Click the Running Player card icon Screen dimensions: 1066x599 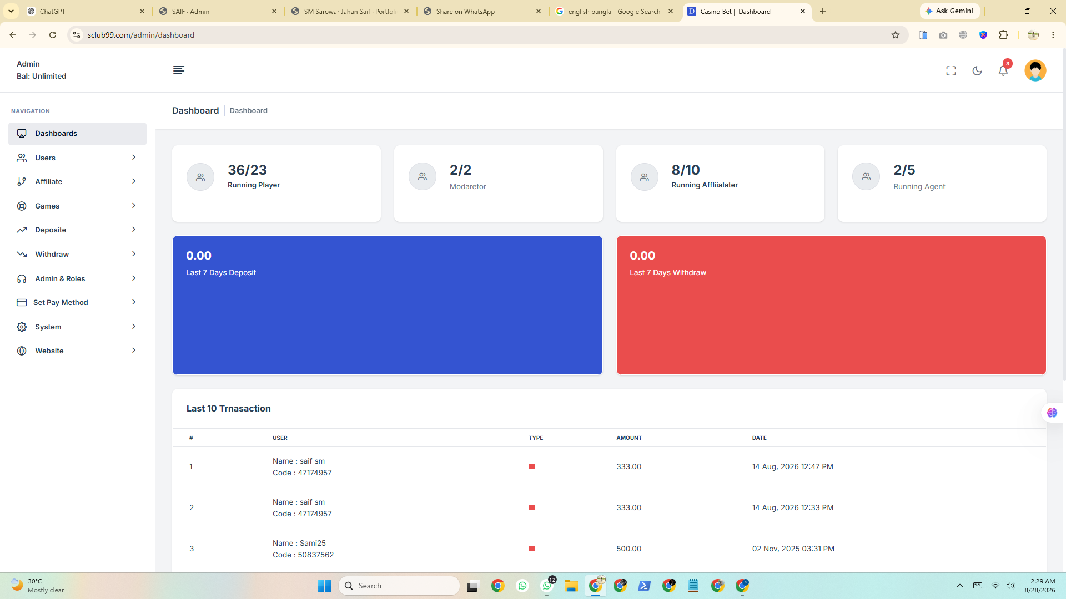(200, 177)
